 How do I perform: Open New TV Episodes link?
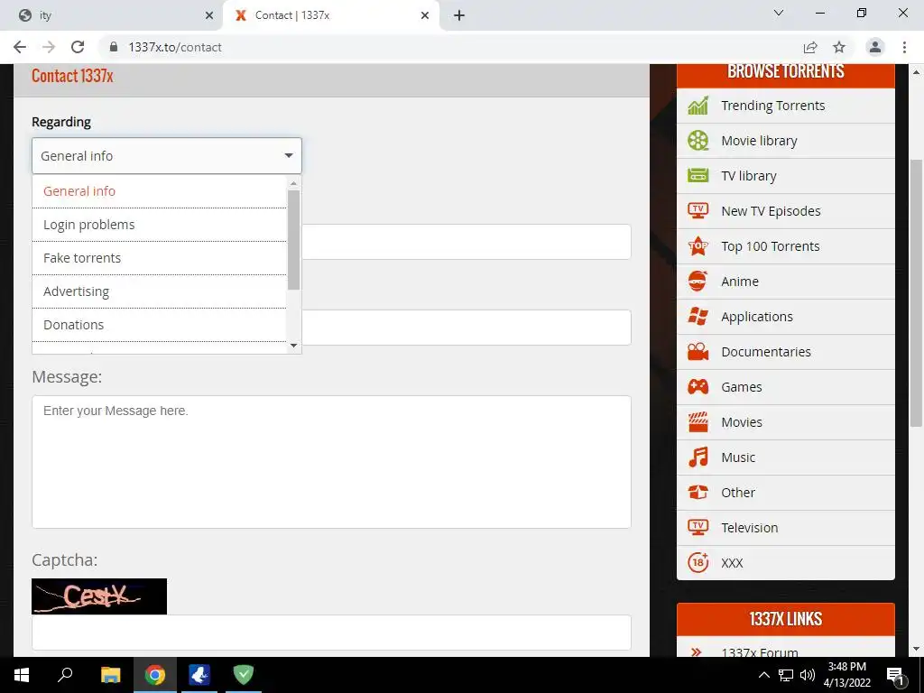pyautogui.click(x=771, y=211)
